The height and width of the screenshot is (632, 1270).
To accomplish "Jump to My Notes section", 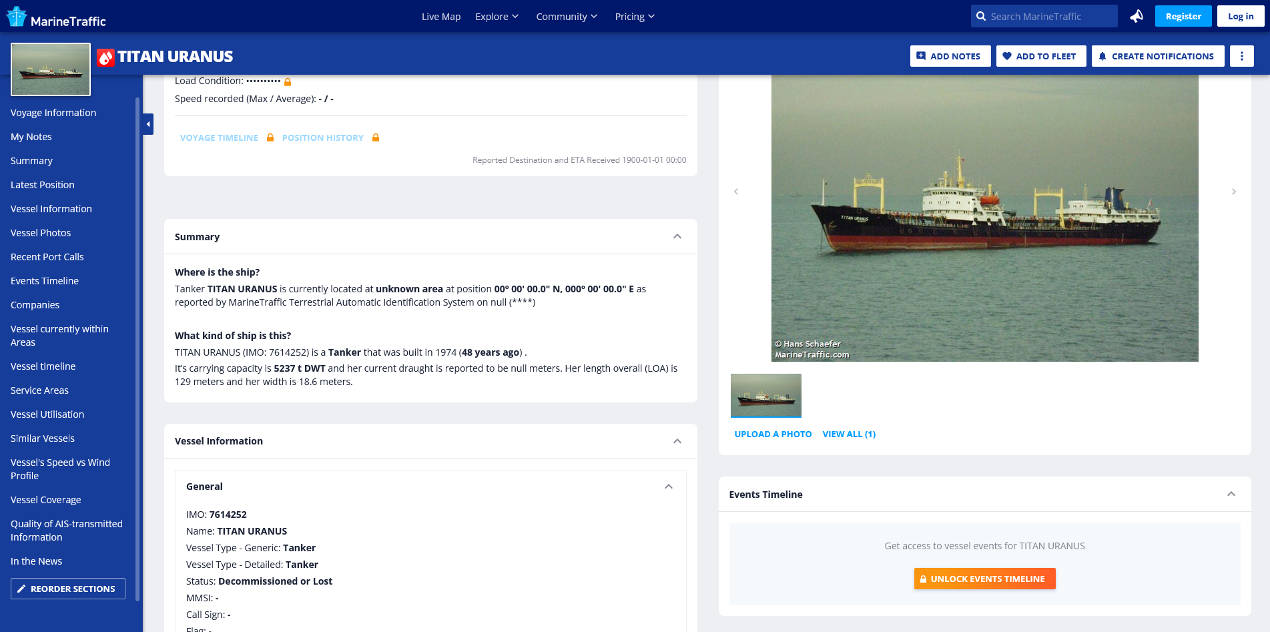I will pyautogui.click(x=31, y=137).
